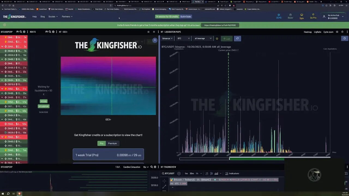Click camera icon in Liquidation Maps header
The image size is (349, 196).
[x=337, y=32]
